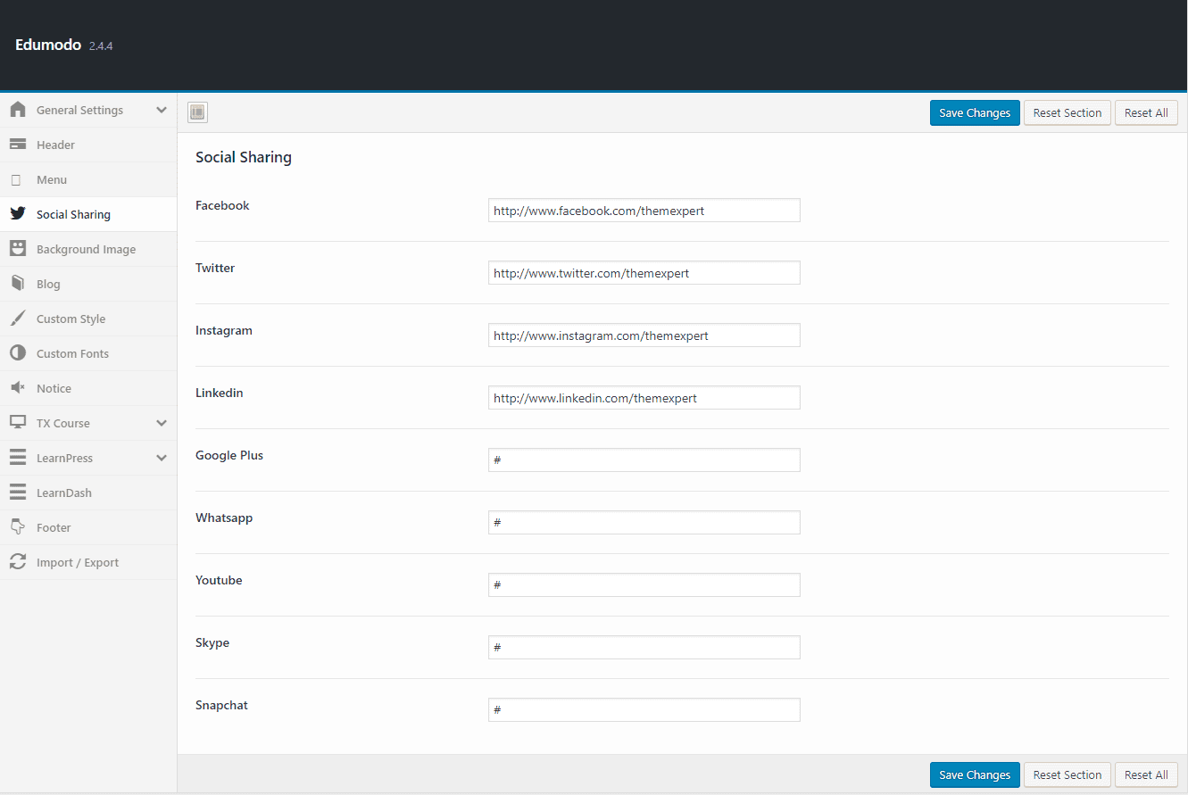The width and height of the screenshot is (1188, 795).
Task: Expand the TX Course submenu
Action: pyautogui.click(x=162, y=423)
